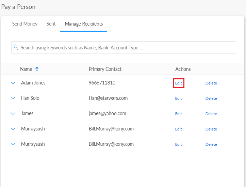The width and height of the screenshot is (246, 187).
Task: Expand the first Murraysush row chevron
Action: coord(13,129)
